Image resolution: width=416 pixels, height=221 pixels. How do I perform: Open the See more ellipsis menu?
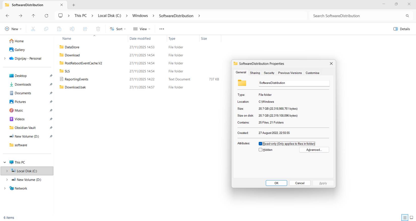tap(162, 29)
